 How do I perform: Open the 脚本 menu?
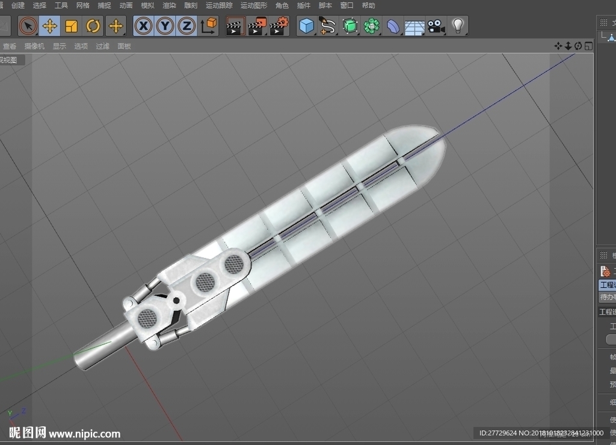(x=325, y=5)
